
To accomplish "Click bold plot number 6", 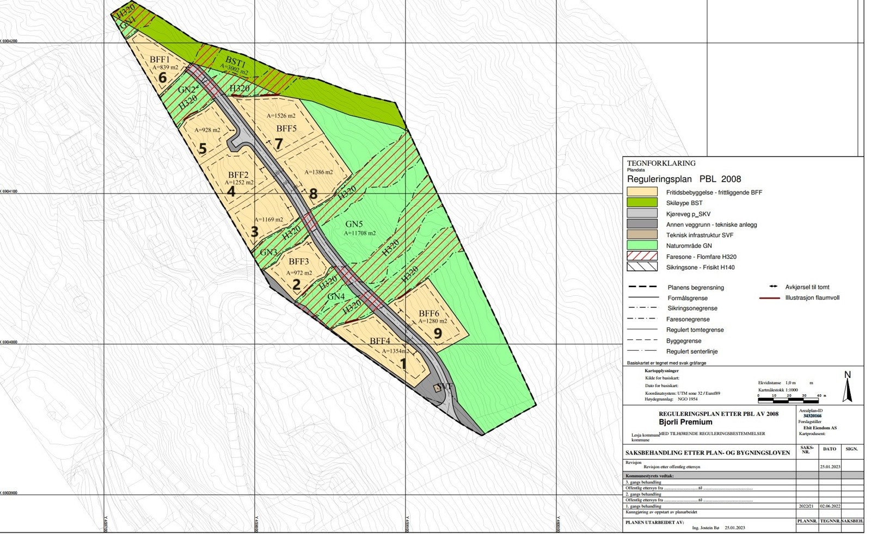I will (x=162, y=78).
